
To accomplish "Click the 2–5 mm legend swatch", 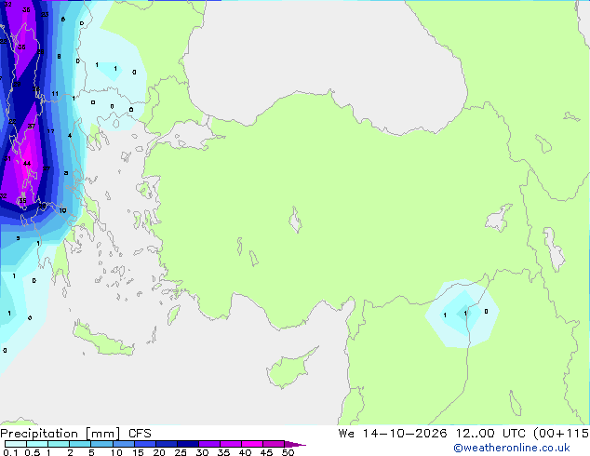I will [x=80, y=444].
